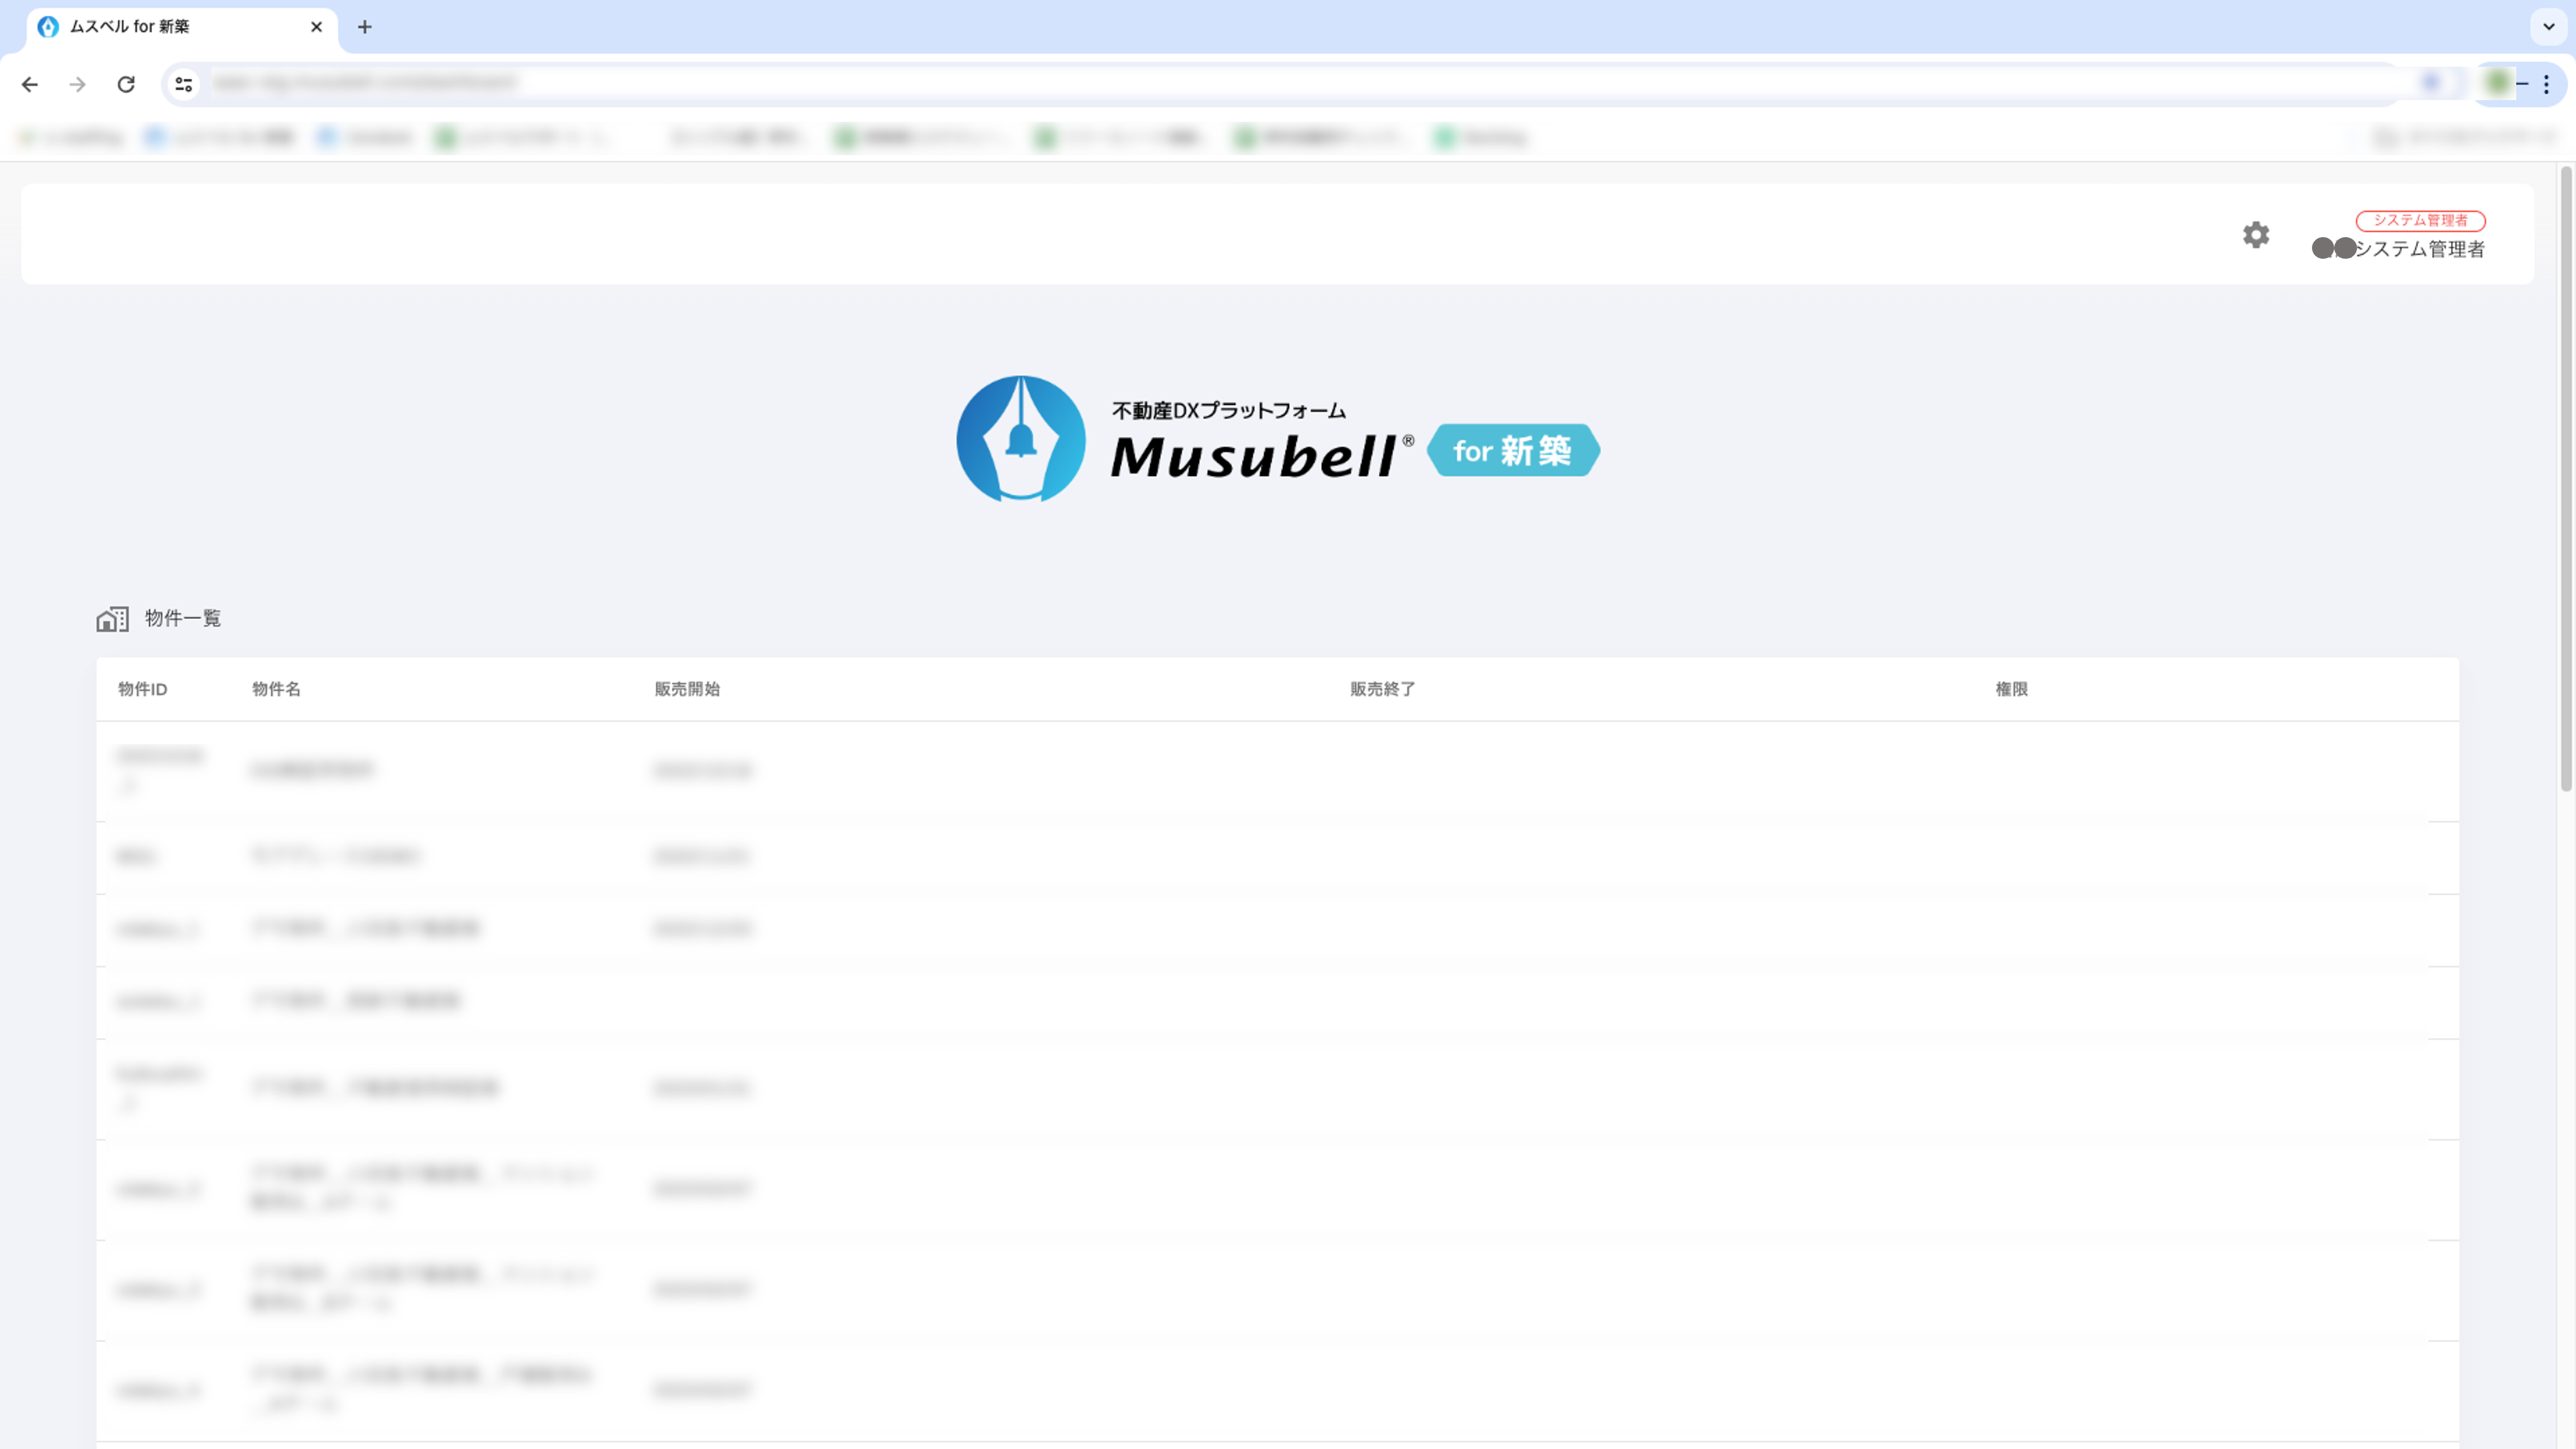Click the building icon beside 物件一覧
The height and width of the screenshot is (1449, 2576).
coord(112,619)
